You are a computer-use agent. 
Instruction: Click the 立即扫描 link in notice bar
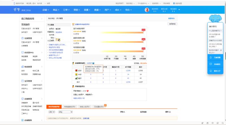pyautogui.click(x=86, y=119)
